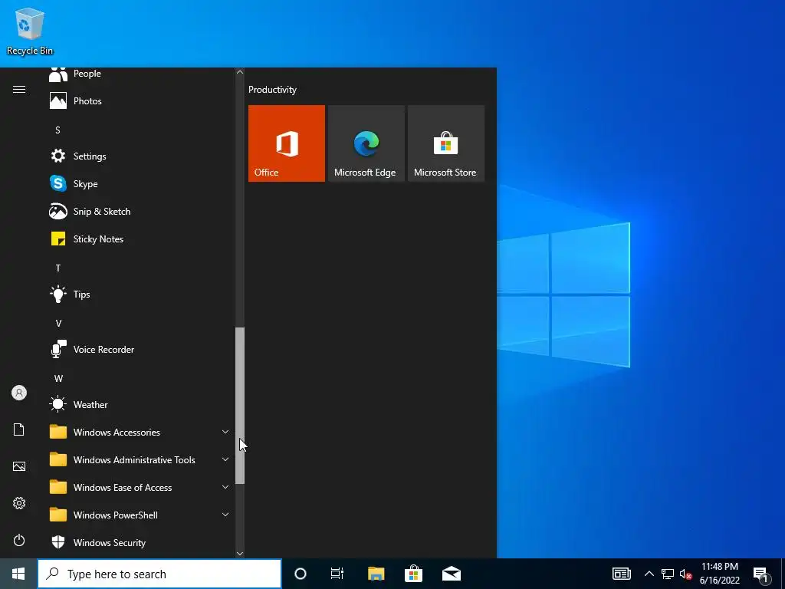Click the muted volume tray icon

(x=685, y=574)
